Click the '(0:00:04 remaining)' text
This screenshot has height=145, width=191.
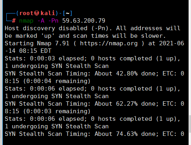[57, 81]
